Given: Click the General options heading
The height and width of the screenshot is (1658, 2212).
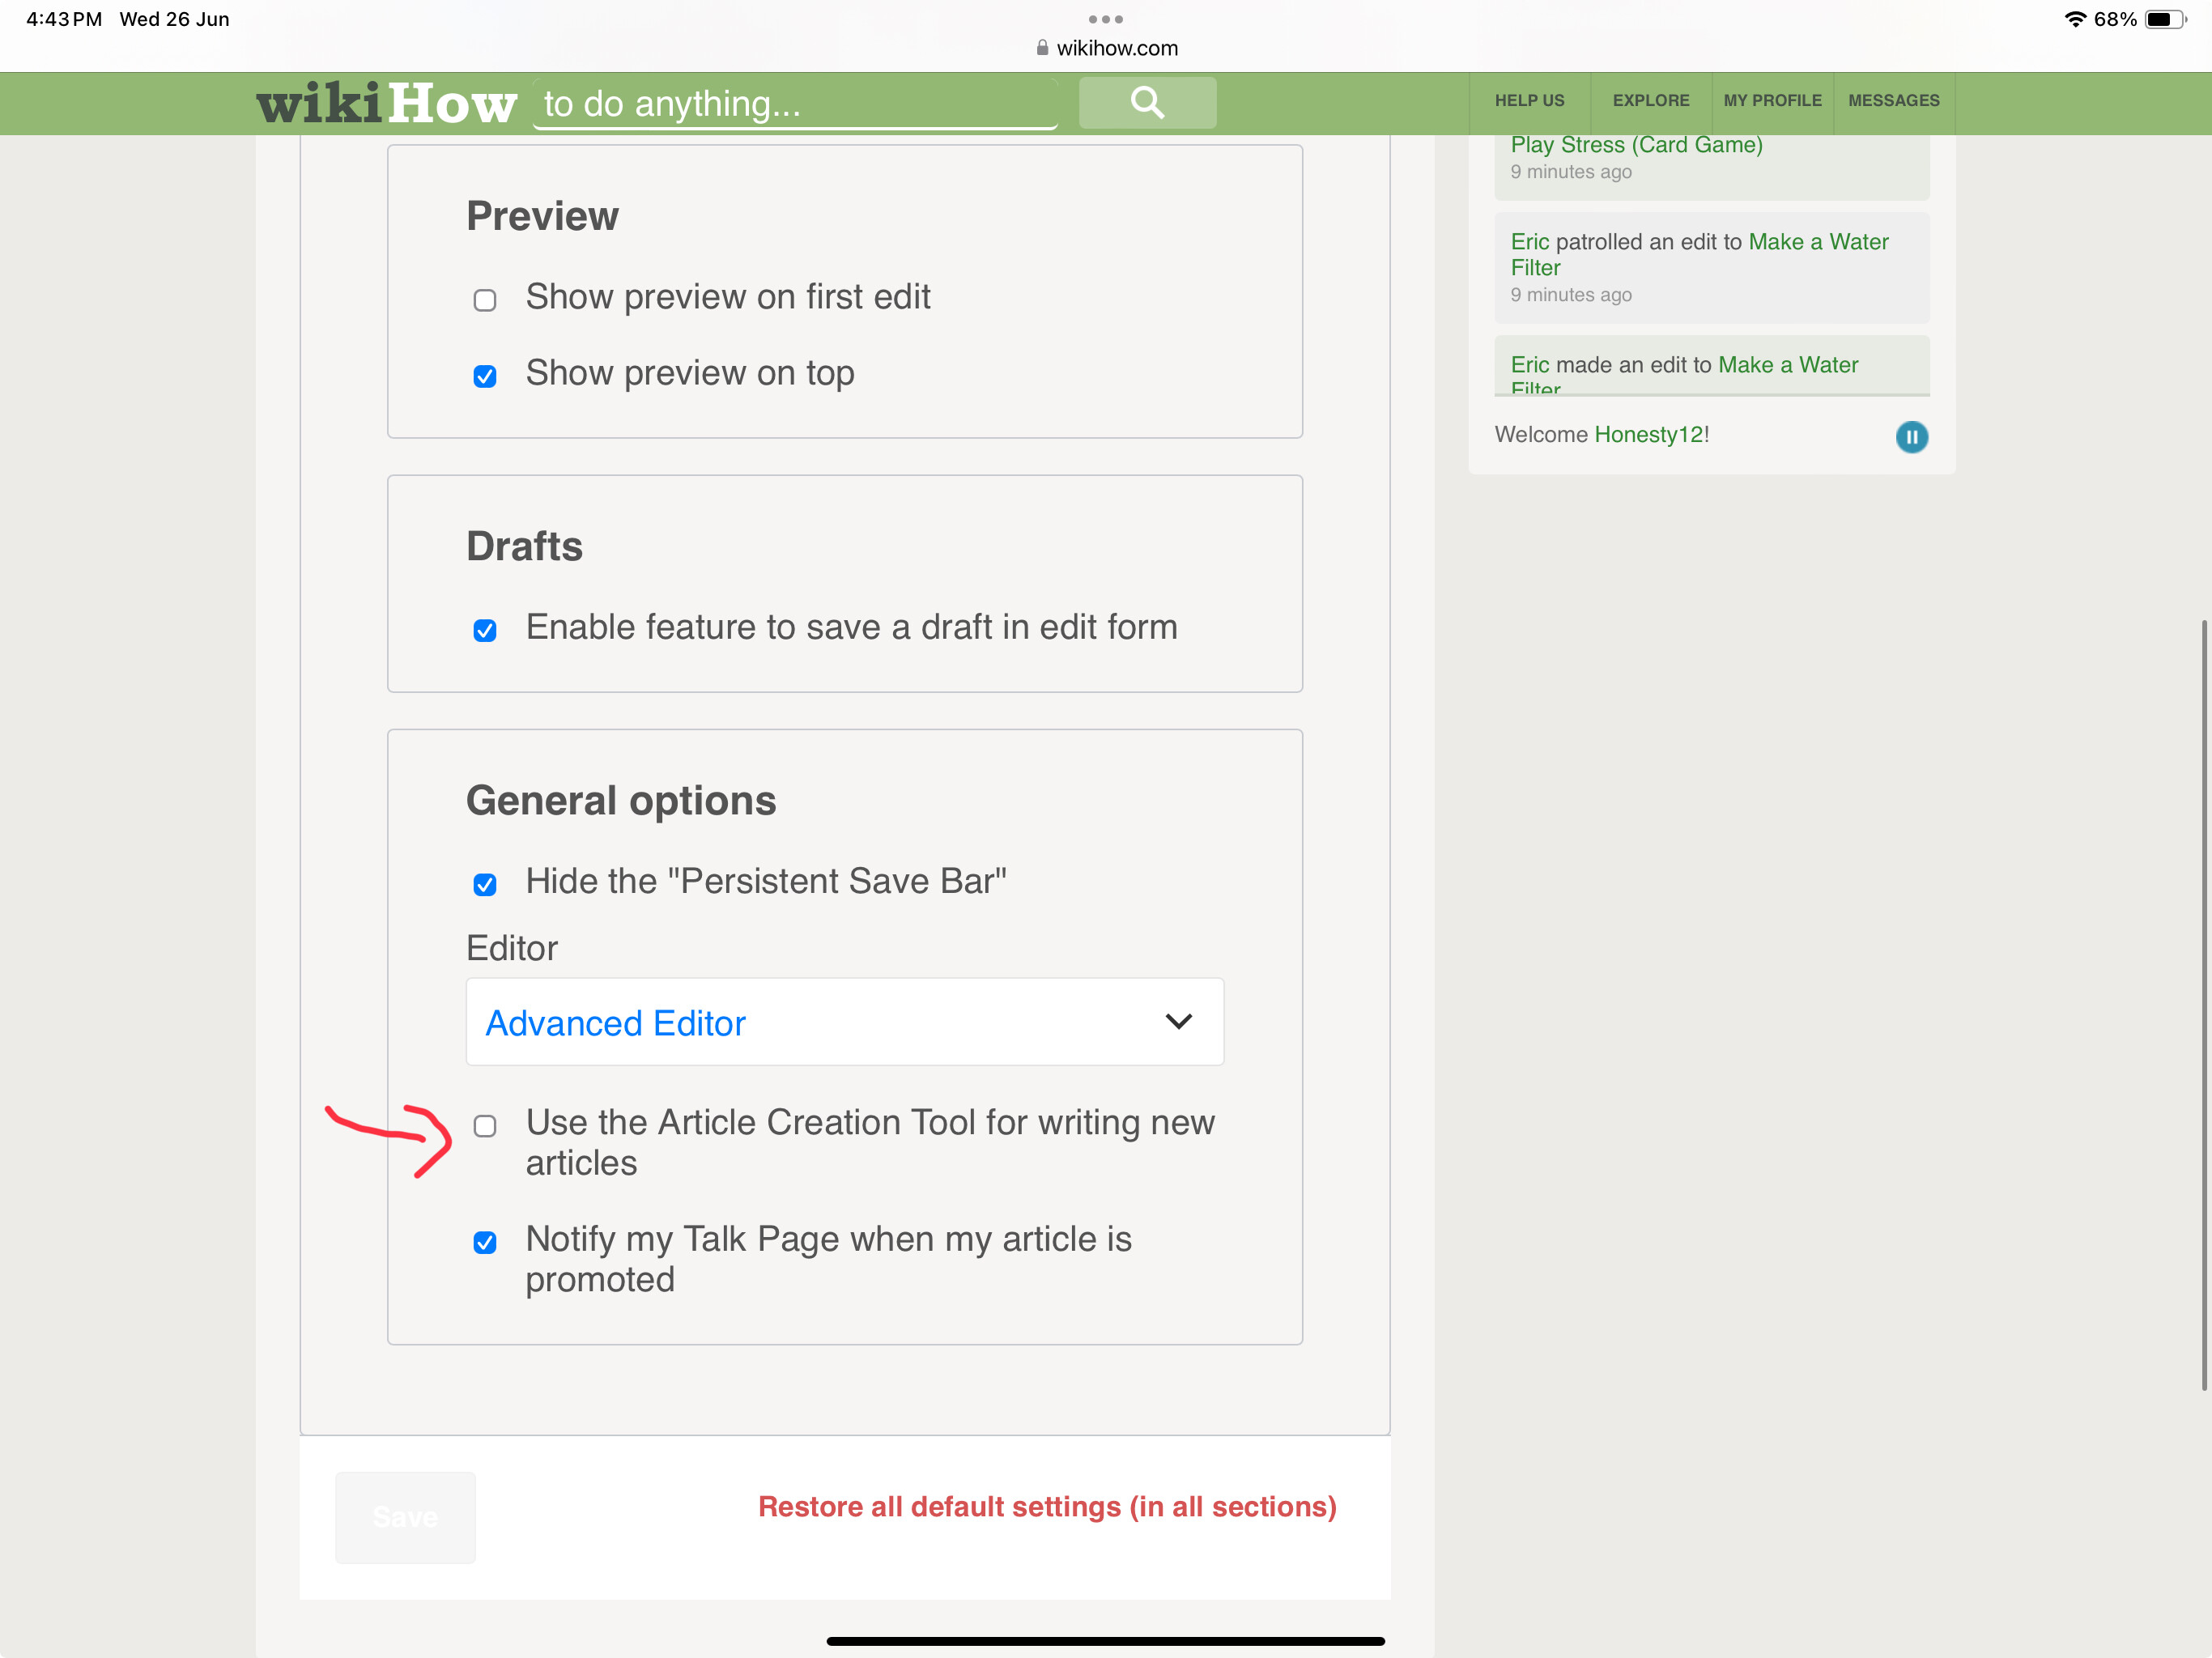Looking at the screenshot, I should pos(621,801).
